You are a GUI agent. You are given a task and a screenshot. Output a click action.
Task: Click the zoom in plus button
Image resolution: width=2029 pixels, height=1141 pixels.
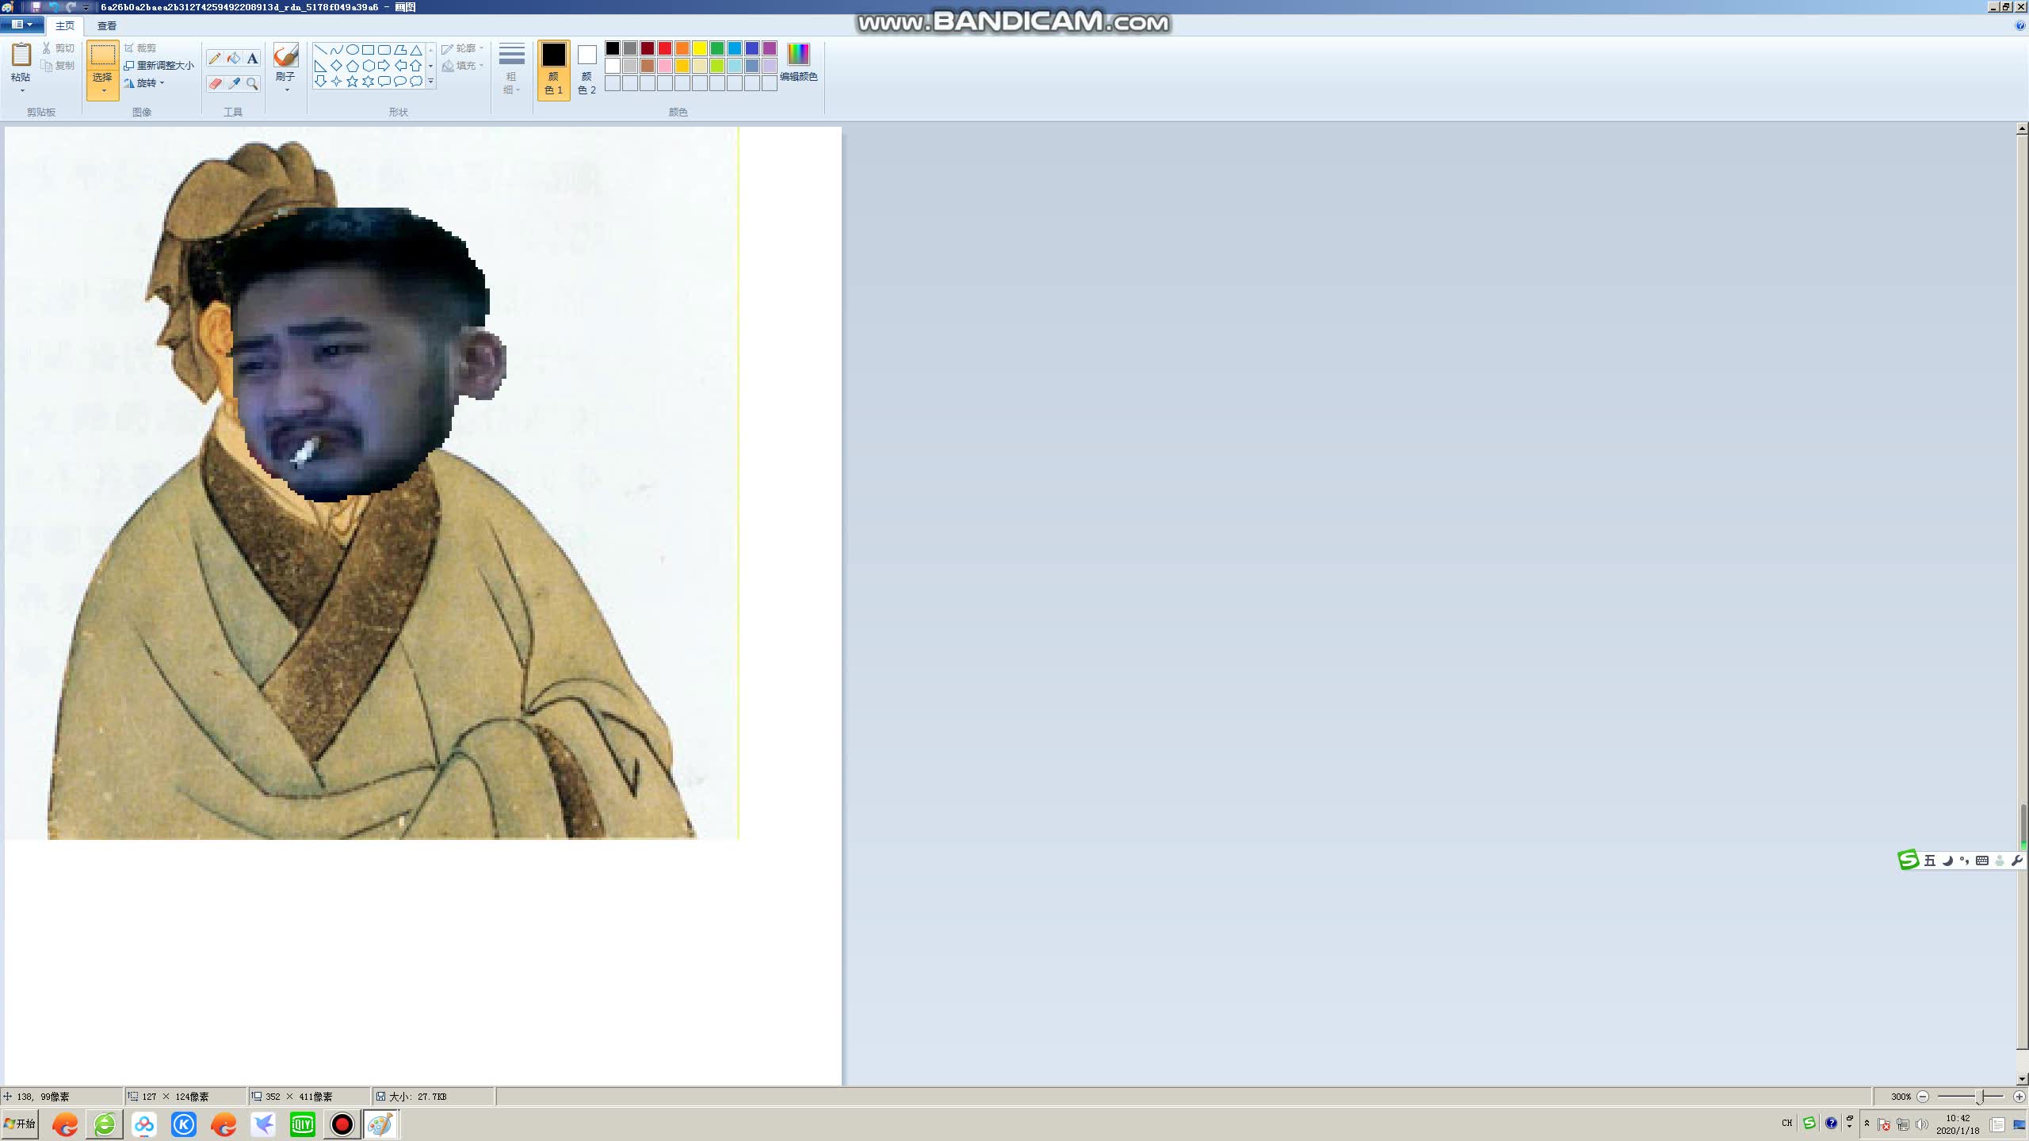point(2019,1097)
